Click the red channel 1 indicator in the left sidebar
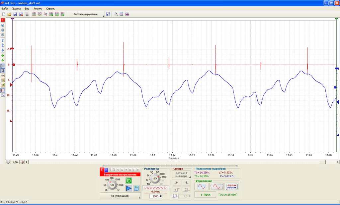 tap(3, 20)
